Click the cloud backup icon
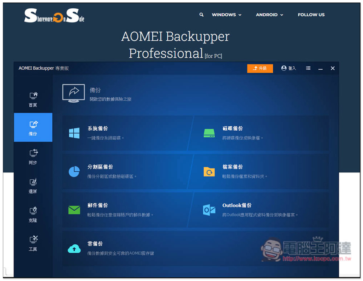The width and height of the screenshot is (363, 281). click(x=74, y=249)
